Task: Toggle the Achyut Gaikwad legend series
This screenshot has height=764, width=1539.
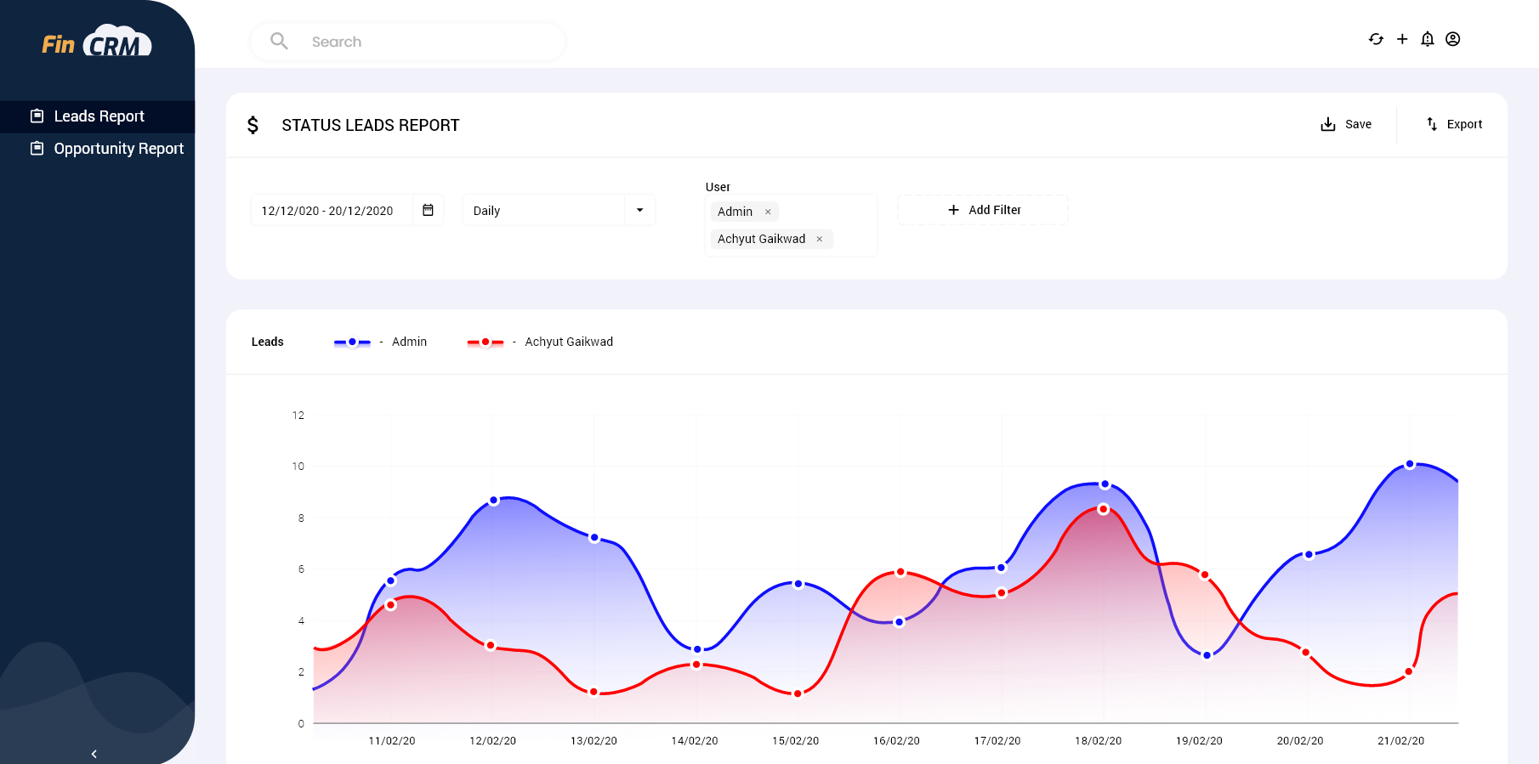Action: [539, 342]
